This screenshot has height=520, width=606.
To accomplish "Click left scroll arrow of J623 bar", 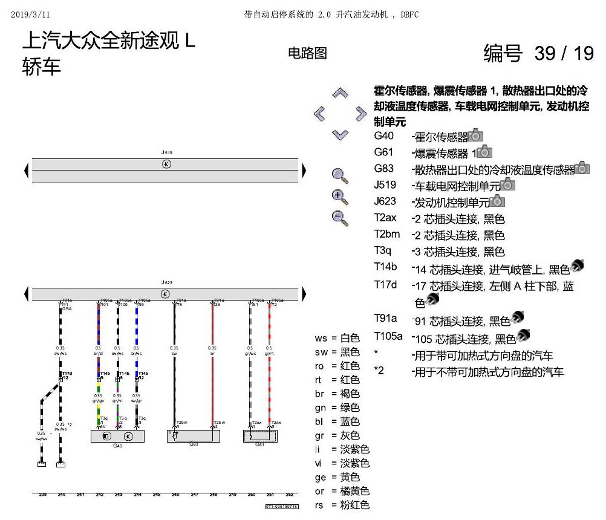I will (x=26, y=294).
